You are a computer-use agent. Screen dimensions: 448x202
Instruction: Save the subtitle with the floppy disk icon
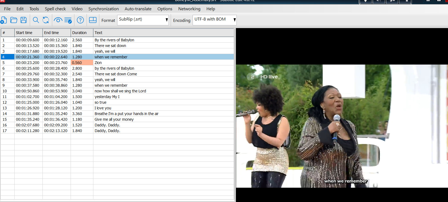coord(24,20)
